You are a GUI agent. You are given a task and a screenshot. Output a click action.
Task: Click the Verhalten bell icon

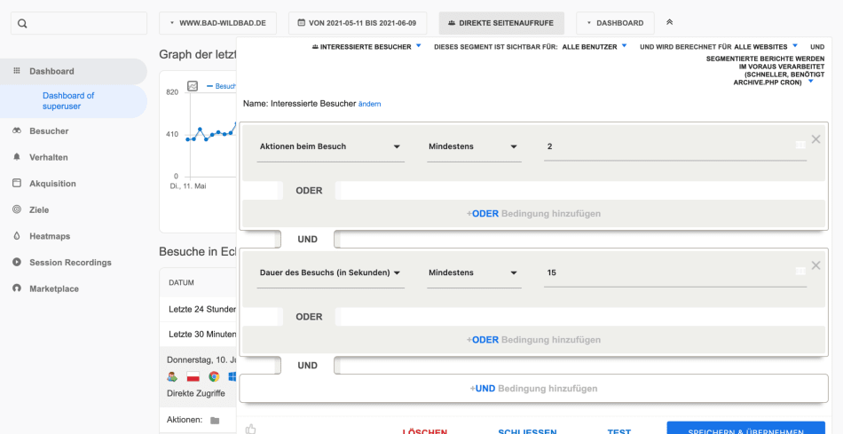[x=17, y=157]
